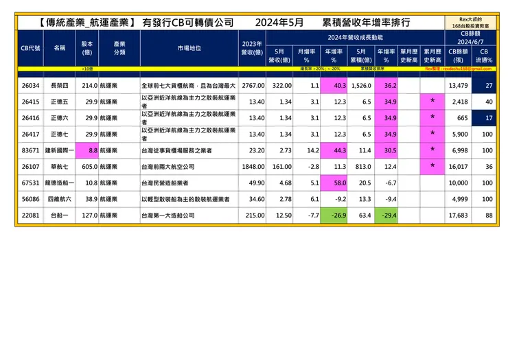Click the name cell 正德六
The height and width of the screenshot is (359, 508).
pyautogui.click(x=59, y=118)
